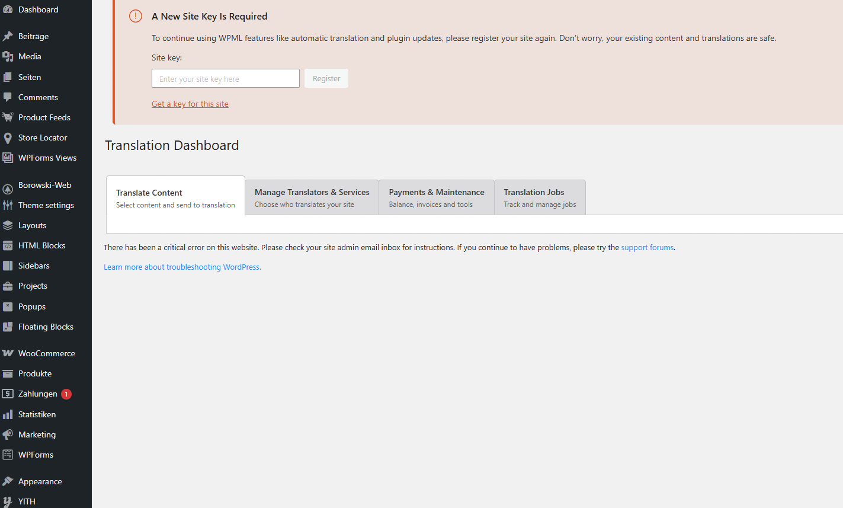Image resolution: width=843 pixels, height=508 pixels.
Task: Click the WooCommerce icon in the sidebar
Action: [8, 353]
